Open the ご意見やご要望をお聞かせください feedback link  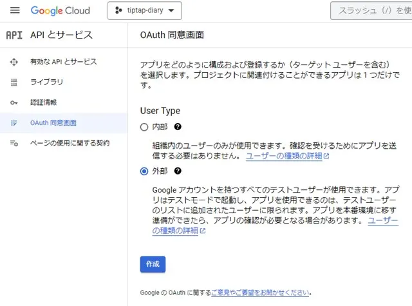[x=260, y=292]
